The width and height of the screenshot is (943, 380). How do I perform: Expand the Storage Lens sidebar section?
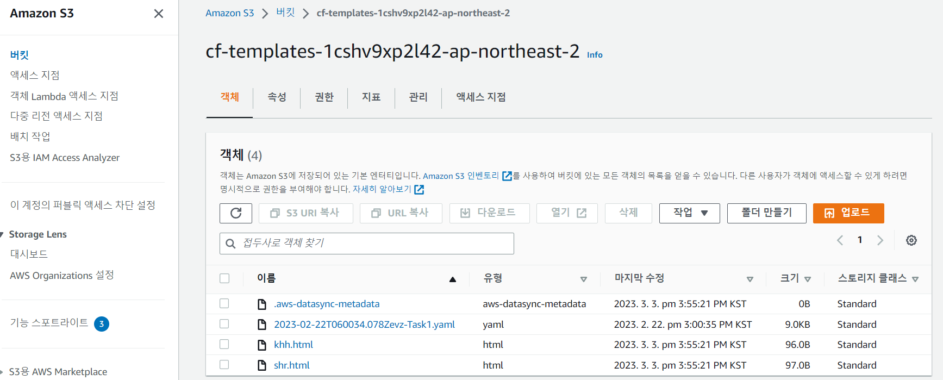[x=2, y=235]
